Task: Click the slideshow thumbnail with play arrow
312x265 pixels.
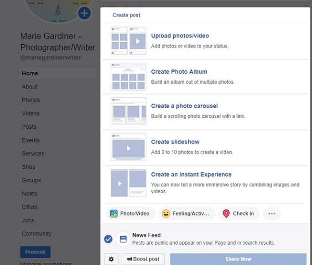Action: (128, 147)
